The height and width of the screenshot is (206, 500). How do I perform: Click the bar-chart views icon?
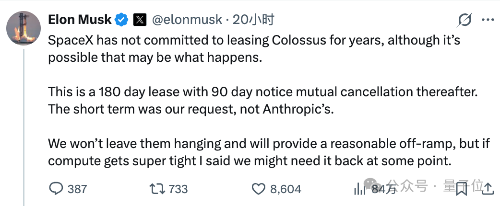[x=360, y=189]
